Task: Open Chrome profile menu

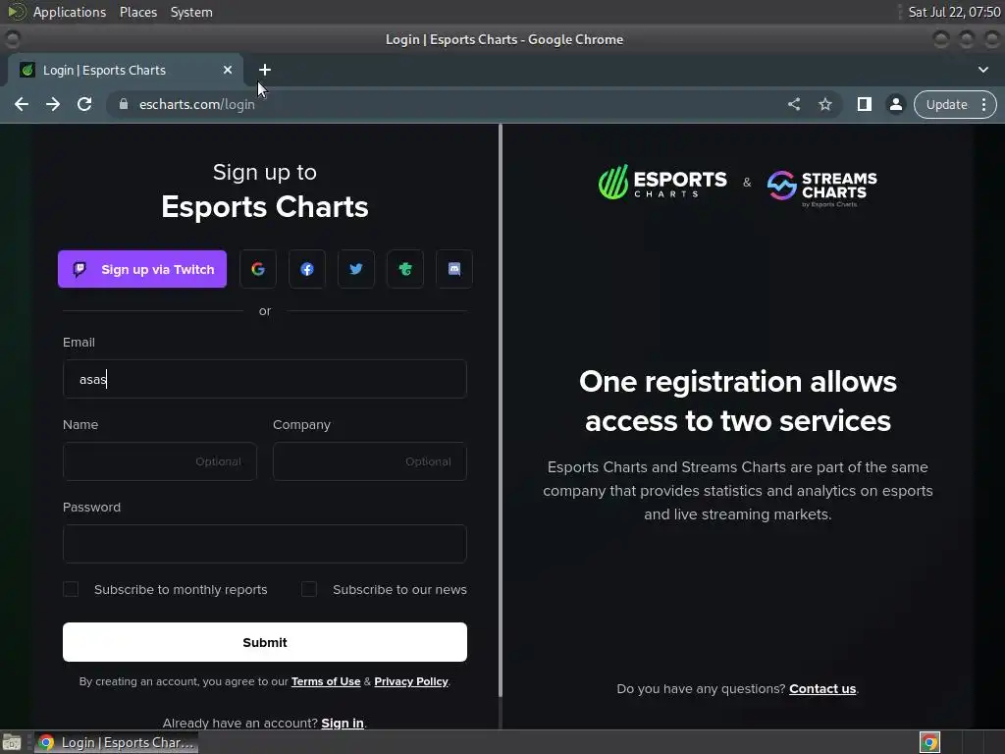Action: [896, 104]
